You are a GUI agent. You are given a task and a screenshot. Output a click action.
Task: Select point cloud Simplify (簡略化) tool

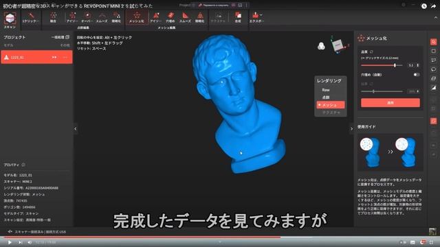pyautogui.click(x=116, y=17)
